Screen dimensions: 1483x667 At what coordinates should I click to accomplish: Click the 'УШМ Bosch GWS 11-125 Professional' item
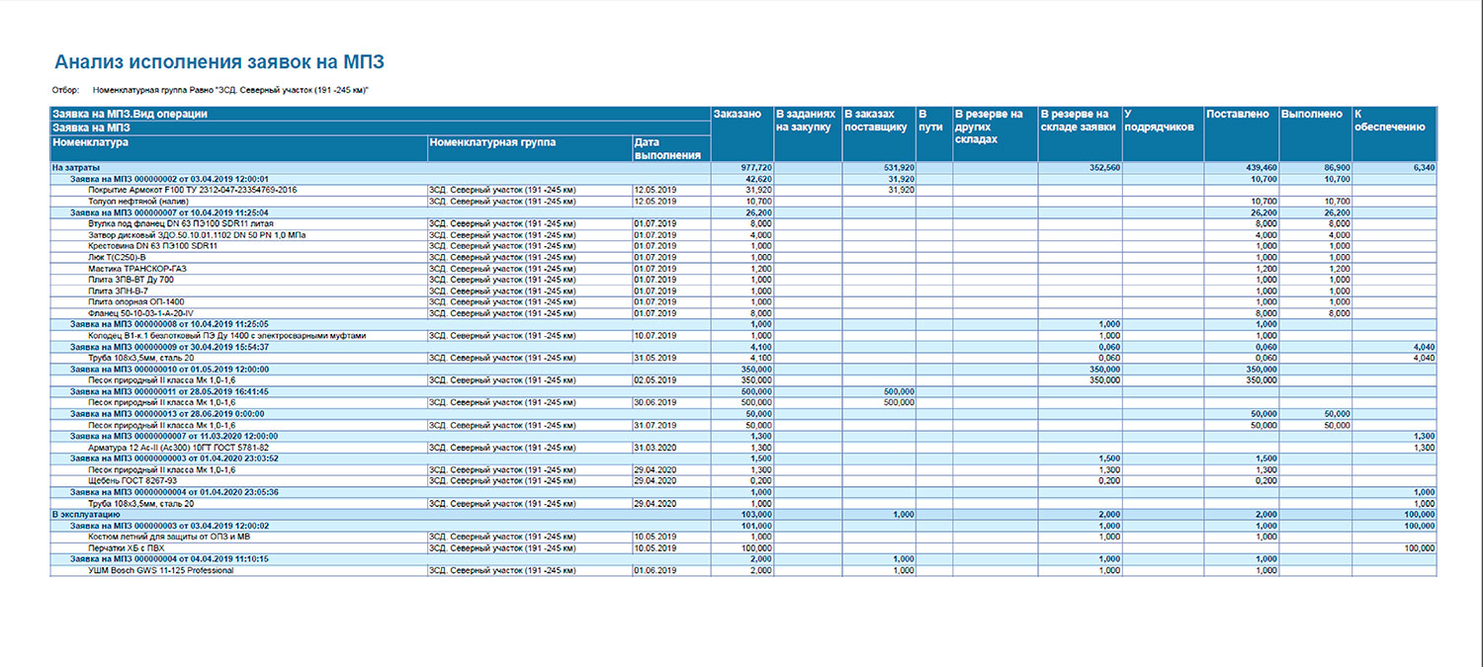point(160,570)
